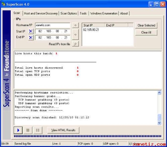Select the 82.165.80.21 entry in the IP list
The height and width of the screenshot is (147, 167).
coord(91,30)
